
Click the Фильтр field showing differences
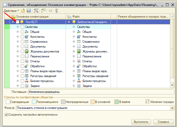[x=94, y=108]
